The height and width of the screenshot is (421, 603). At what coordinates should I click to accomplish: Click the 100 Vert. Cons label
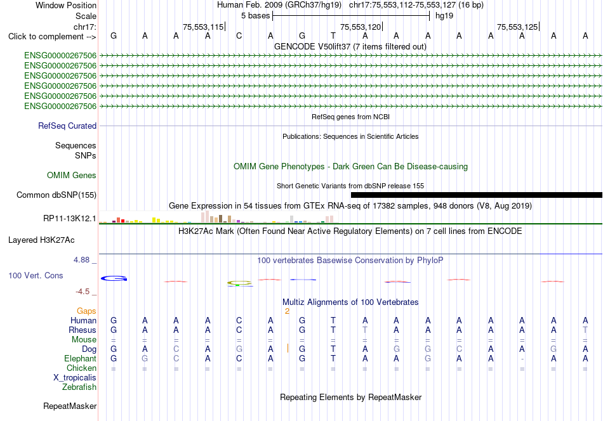click(x=36, y=275)
